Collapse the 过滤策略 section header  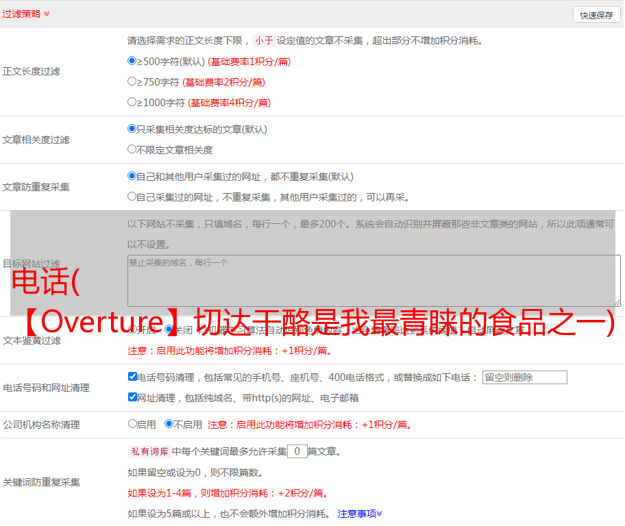[x=26, y=14]
